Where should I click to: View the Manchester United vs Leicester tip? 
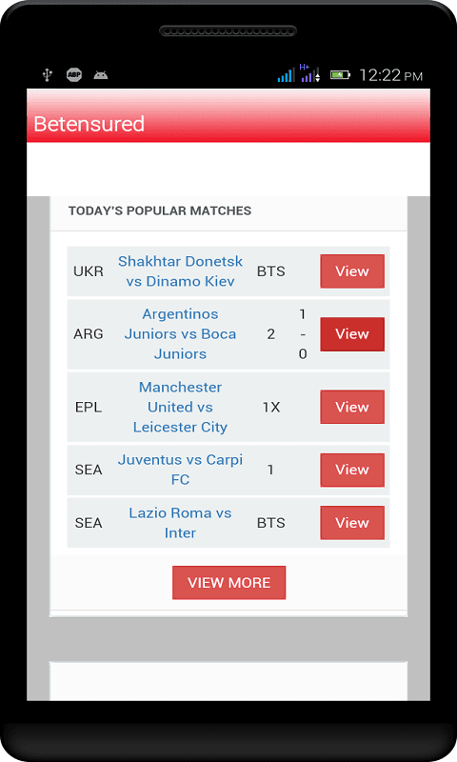(352, 407)
